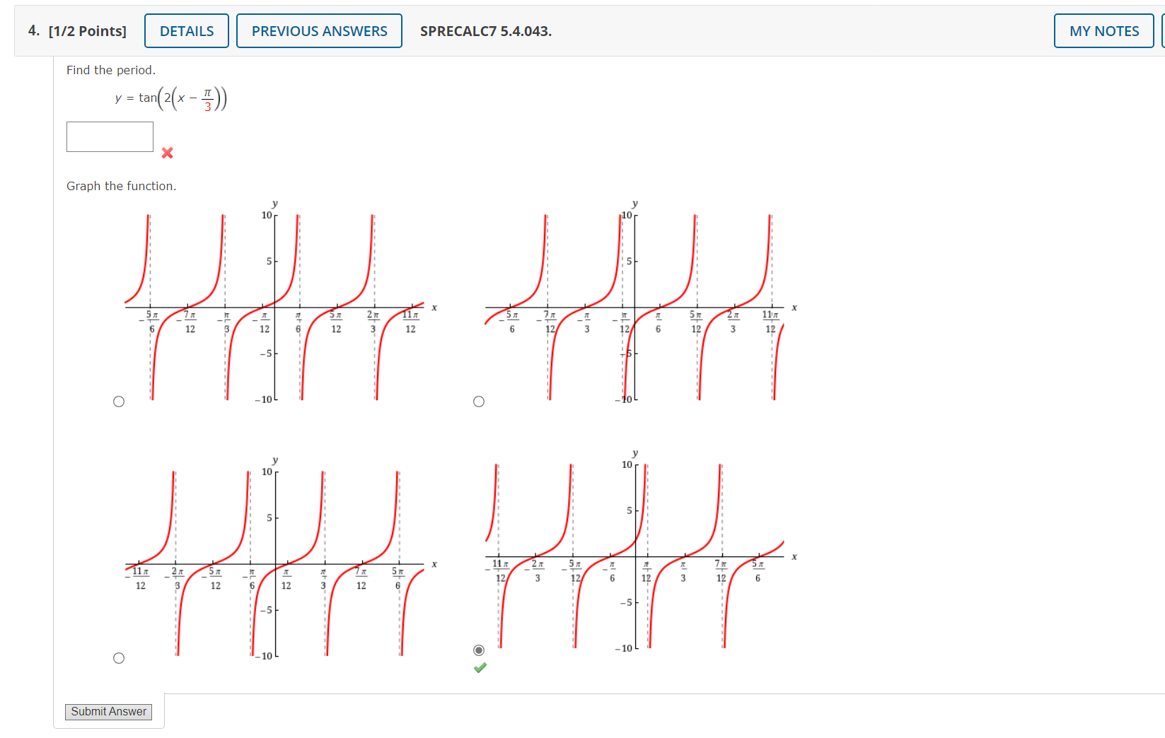Click the period answer input box
This screenshot has width=1165, height=738.
tap(110, 136)
